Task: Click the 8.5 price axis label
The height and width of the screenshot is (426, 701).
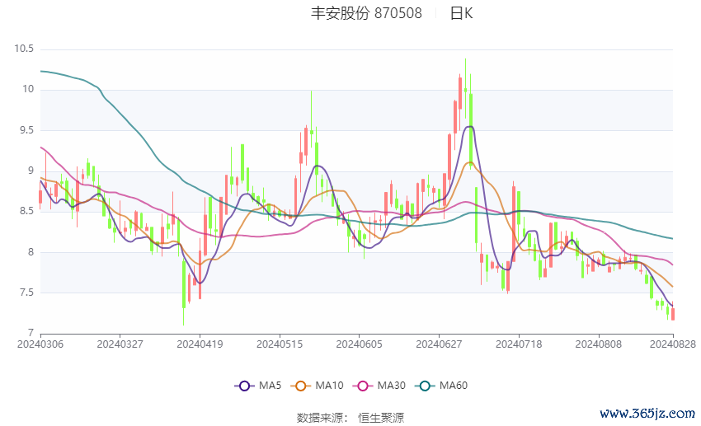Action: click(x=27, y=211)
